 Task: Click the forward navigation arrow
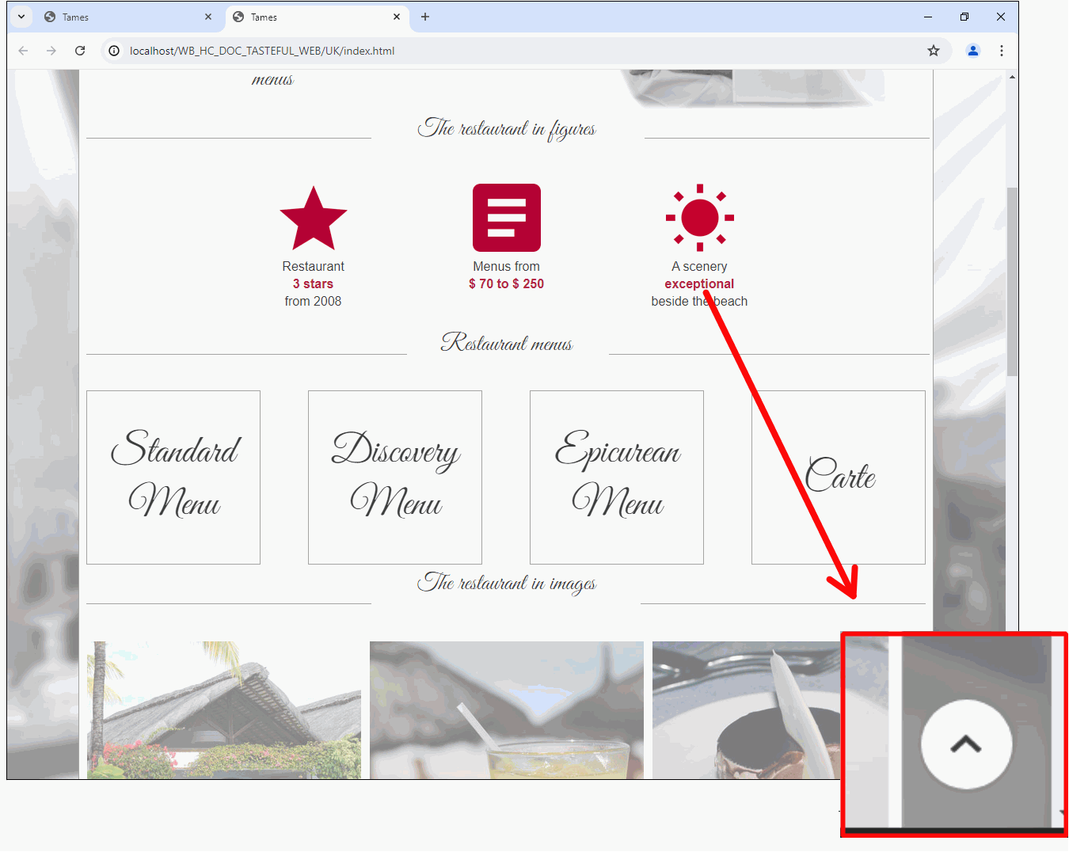51,51
